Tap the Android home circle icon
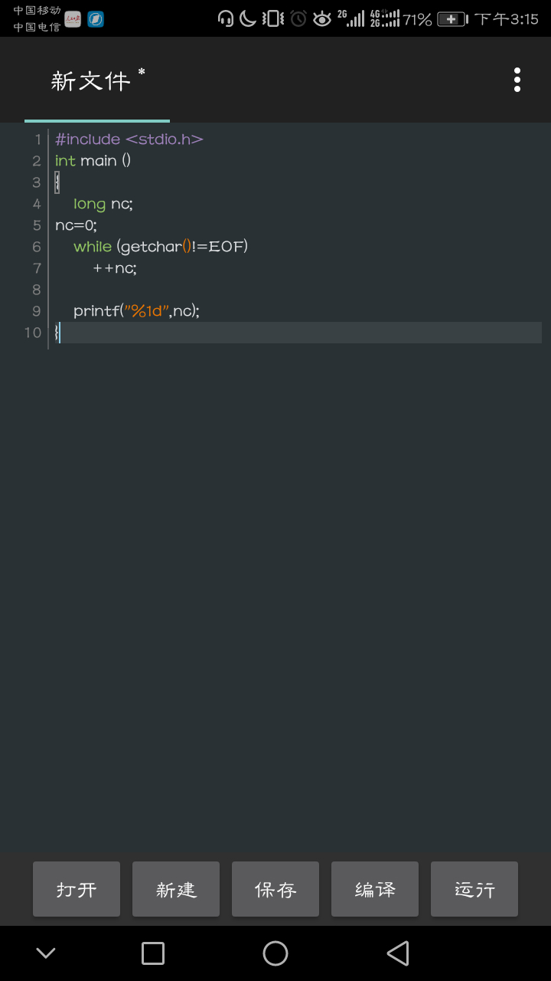 click(x=275, y=953)
